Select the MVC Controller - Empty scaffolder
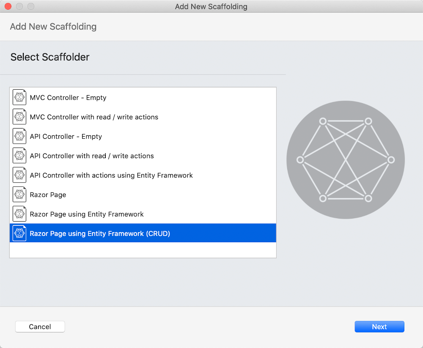423x348 pixels. click(x=68, y=98)
